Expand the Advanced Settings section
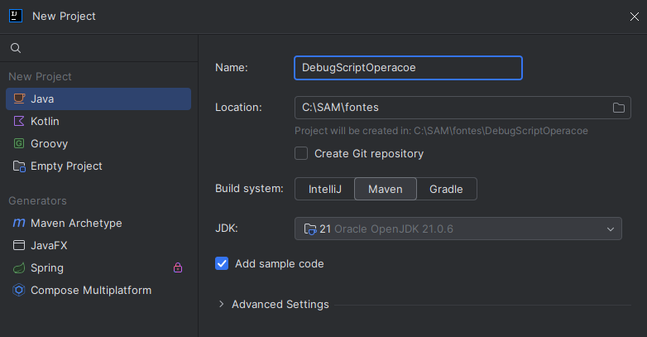The width and height of the screenshot is (647, 337). [x=222, y=305]
